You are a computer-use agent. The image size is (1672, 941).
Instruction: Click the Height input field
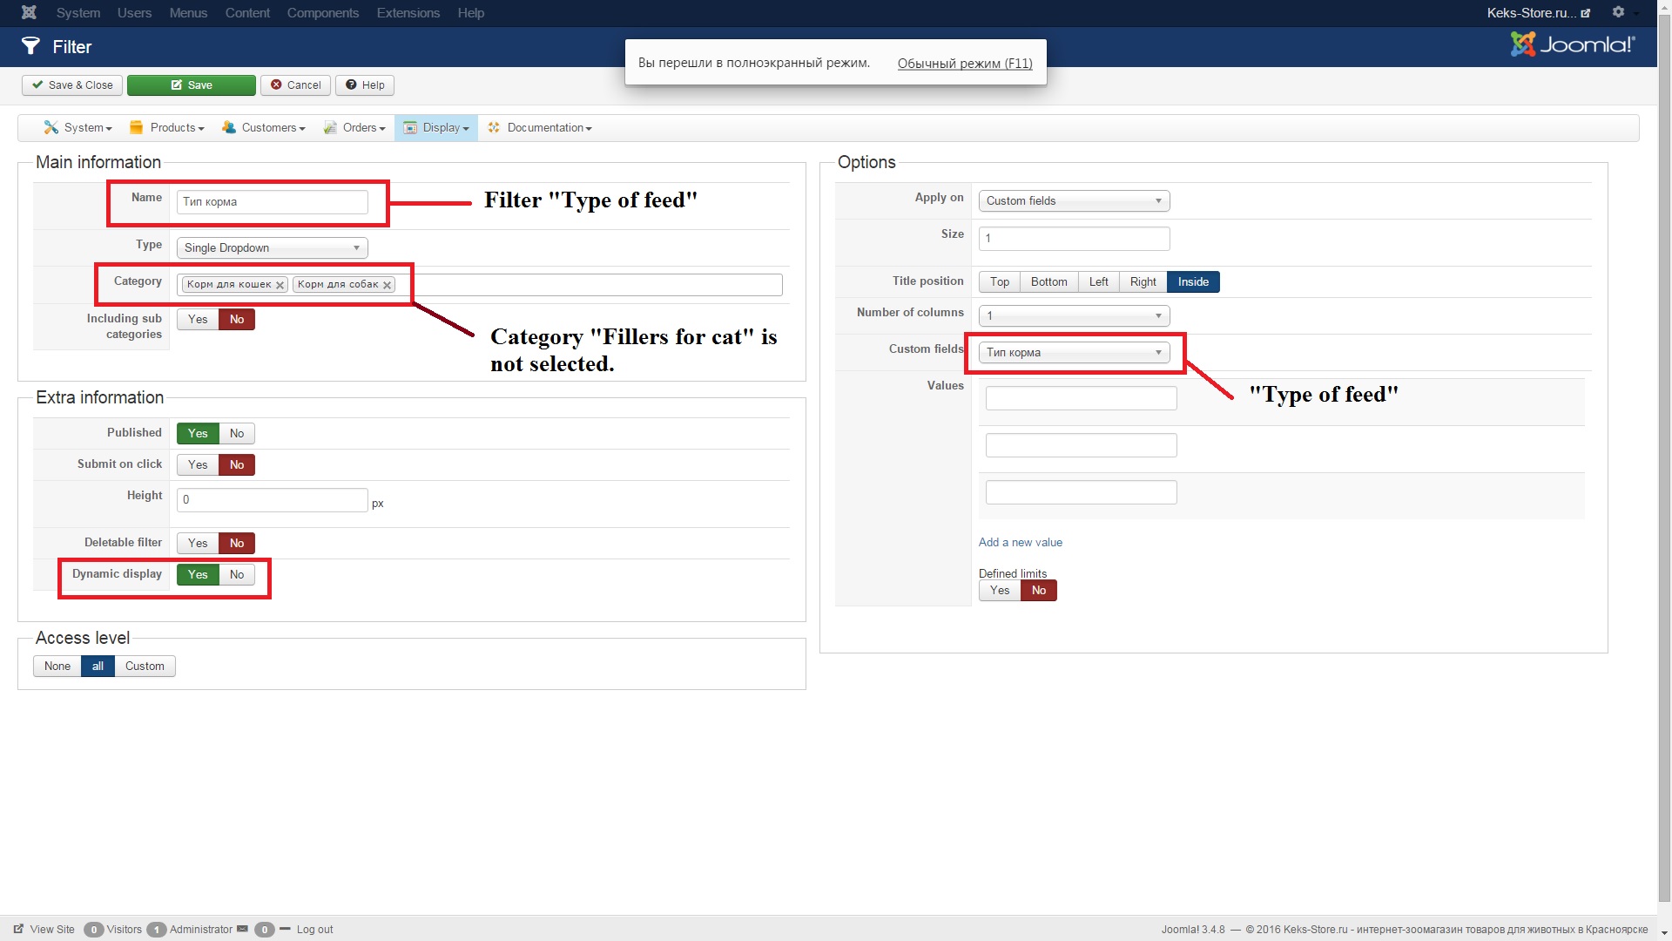[x=272, y=499]
